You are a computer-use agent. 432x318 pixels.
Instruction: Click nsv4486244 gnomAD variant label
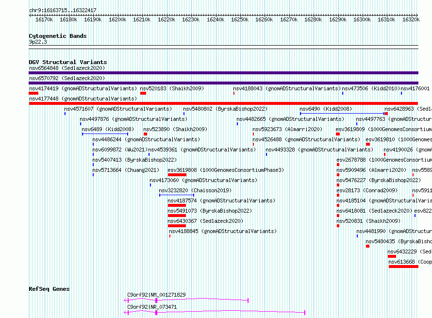tap(146, 139)
